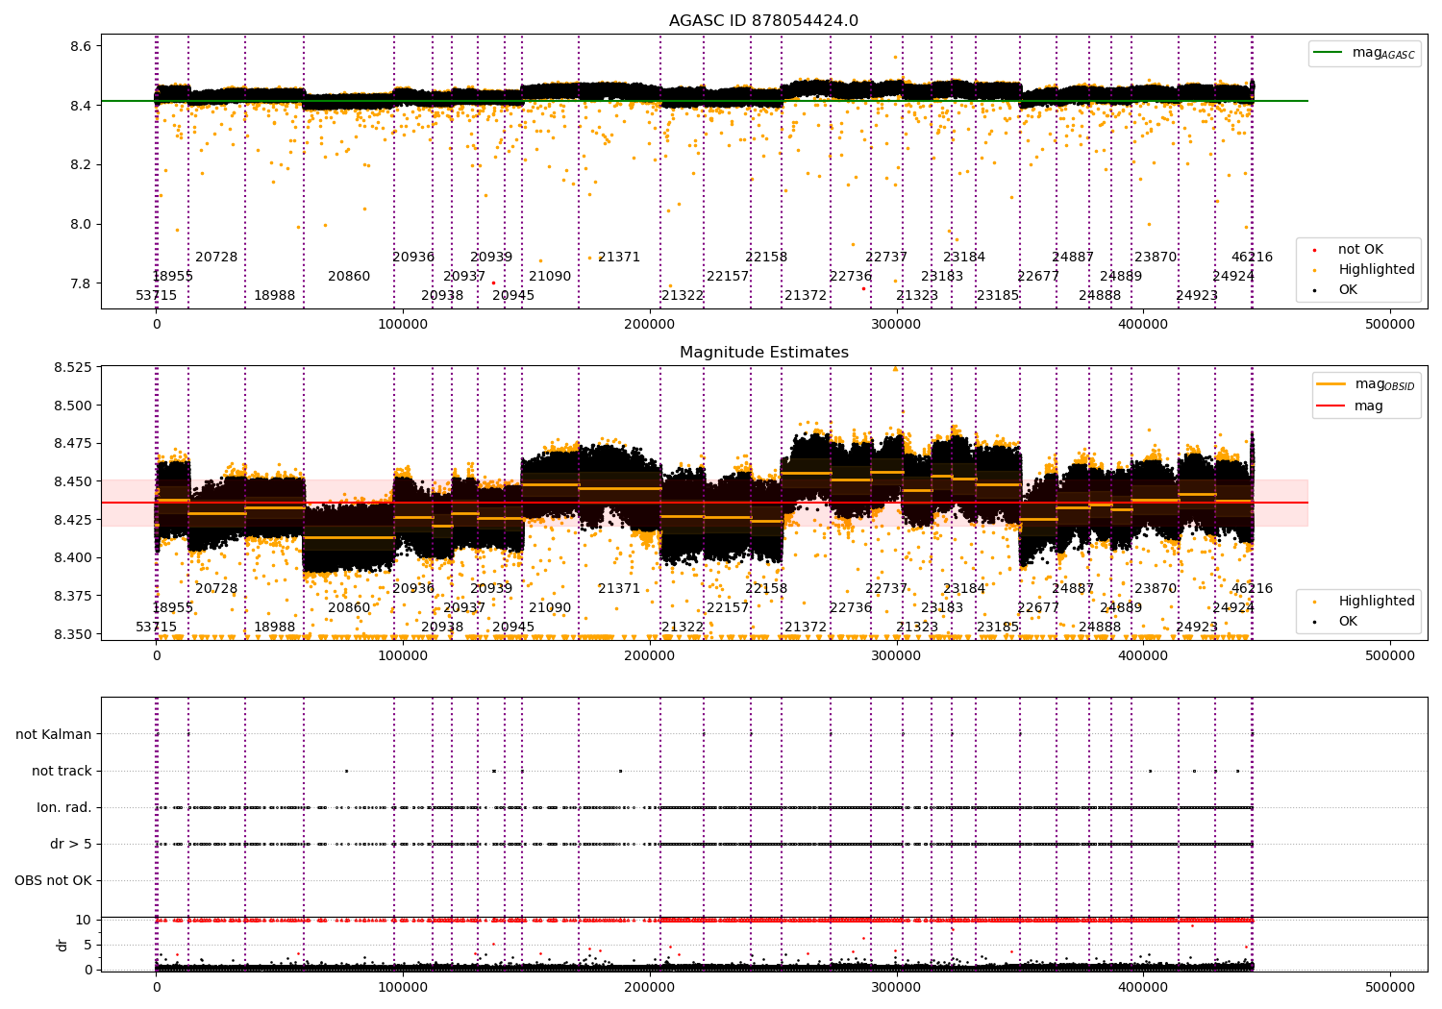The width and height of the screenshot is (1442, 1009).
Task: Click obsid label 20936 in the top plot
Action: [x=413, y=257]
